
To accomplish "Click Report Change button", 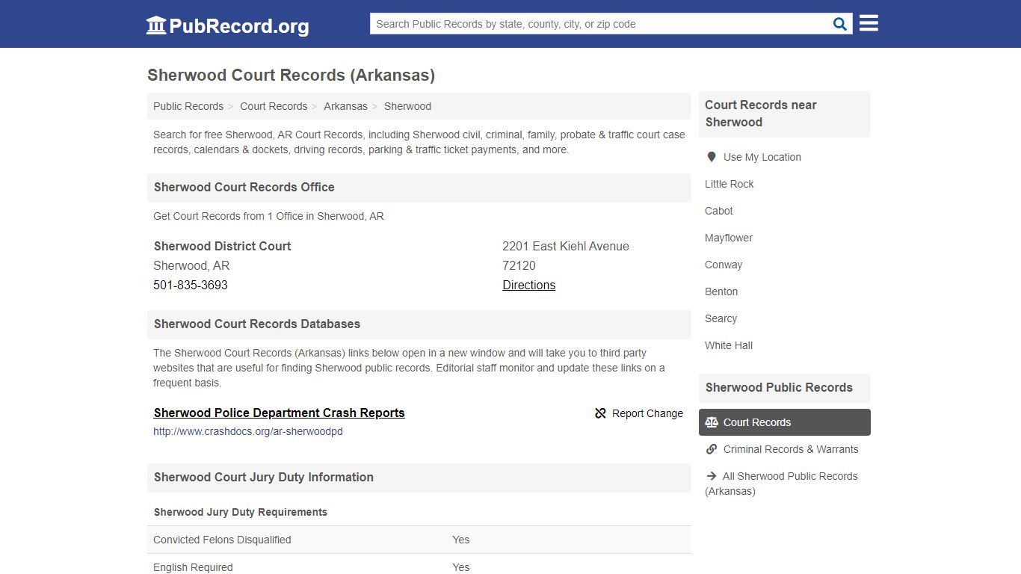I will tap(639, 413).
